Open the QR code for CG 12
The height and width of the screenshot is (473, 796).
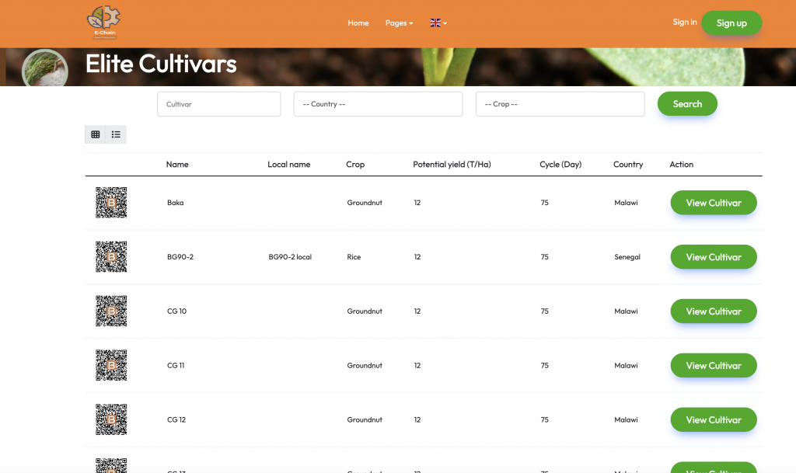coord(111,419)
